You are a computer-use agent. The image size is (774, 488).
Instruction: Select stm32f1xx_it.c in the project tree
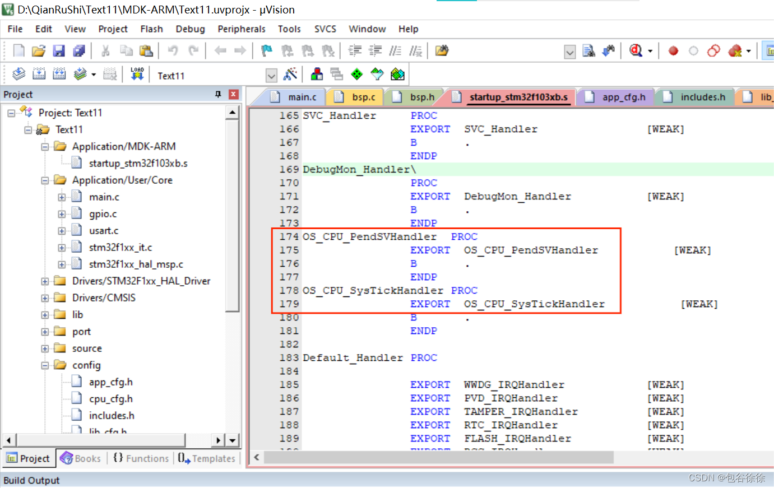coord(120,248)
